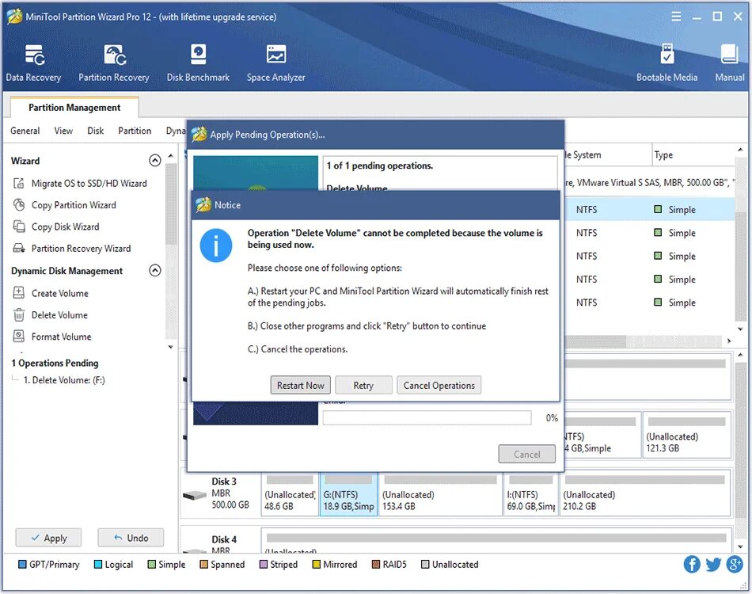Select the 48.6 GB unallocated block
Screen dimensions: 752x594
click(x=290, y=494)
